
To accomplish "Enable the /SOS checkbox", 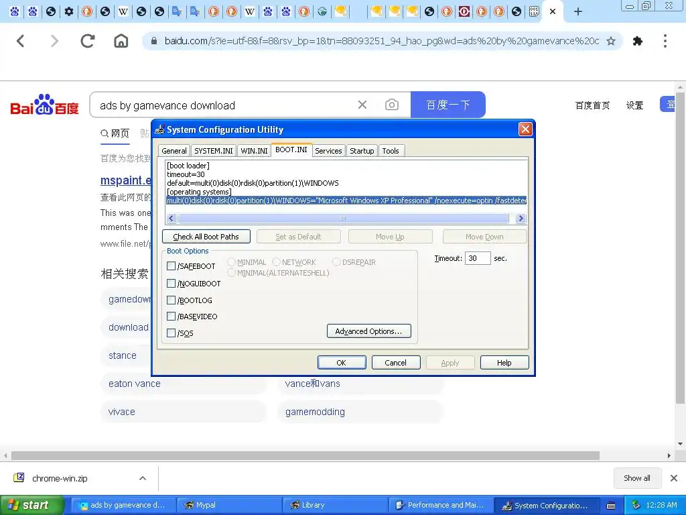I will click(171, 333).
